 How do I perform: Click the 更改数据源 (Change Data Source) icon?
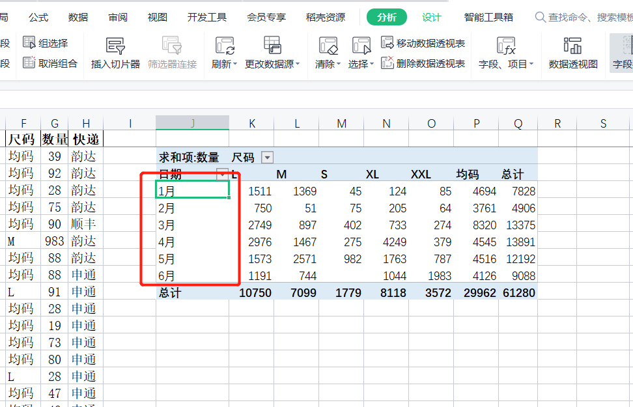[272, 46]
